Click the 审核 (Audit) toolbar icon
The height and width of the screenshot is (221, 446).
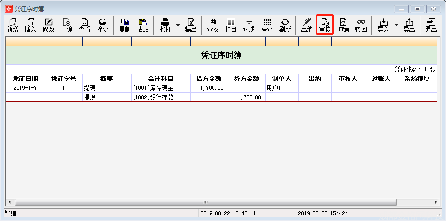click(325, 25)
